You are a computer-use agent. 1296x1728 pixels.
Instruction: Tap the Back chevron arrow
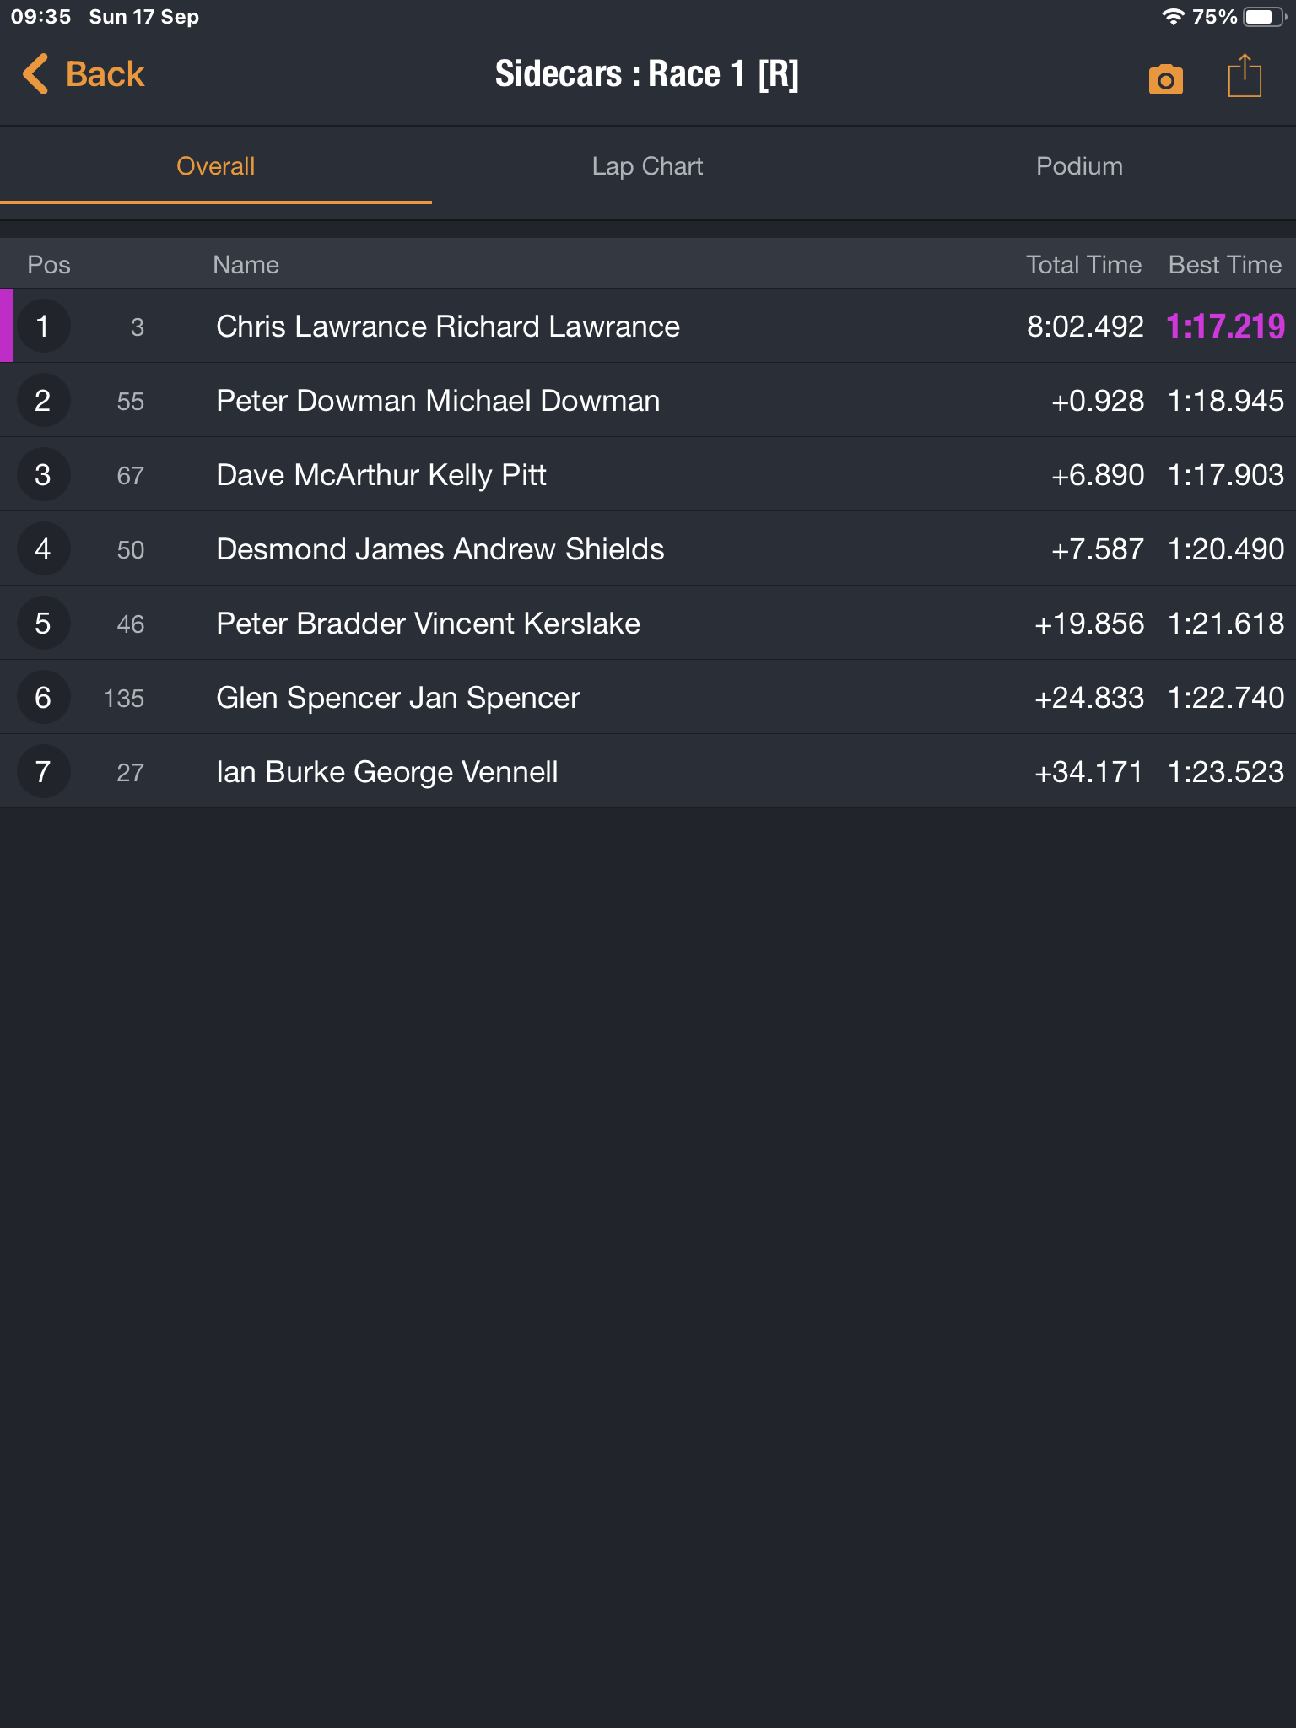35,74
